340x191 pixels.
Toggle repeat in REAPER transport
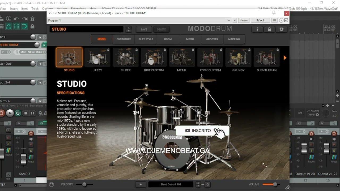click(x=18, y=113)
